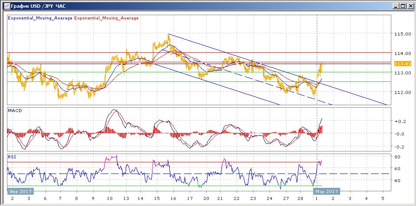
Task: Click the chart window icon in title bar
Action: click(5, 6)
